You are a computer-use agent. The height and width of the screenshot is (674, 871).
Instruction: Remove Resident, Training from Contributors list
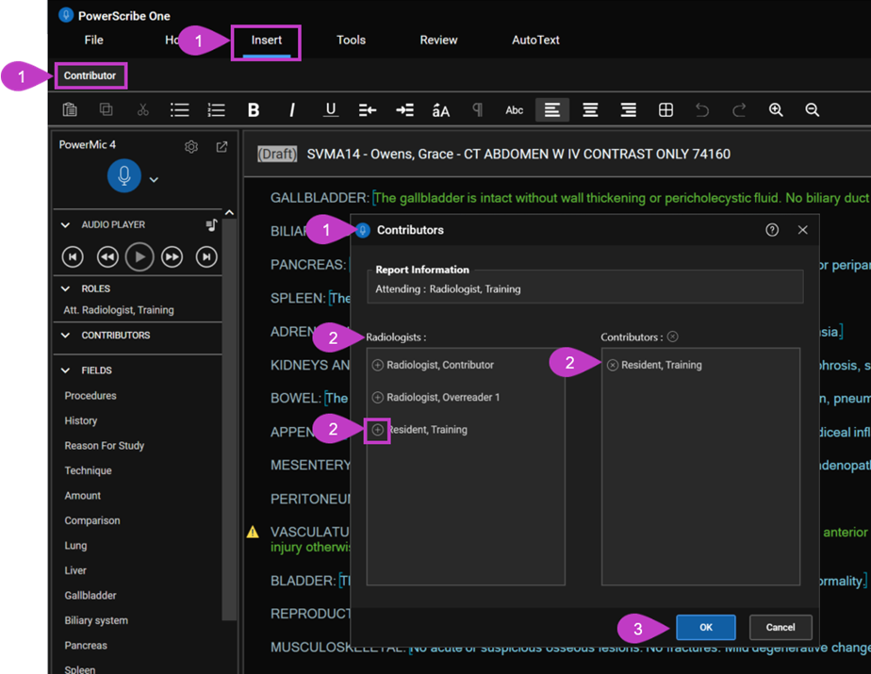click(x=612, y=365)
